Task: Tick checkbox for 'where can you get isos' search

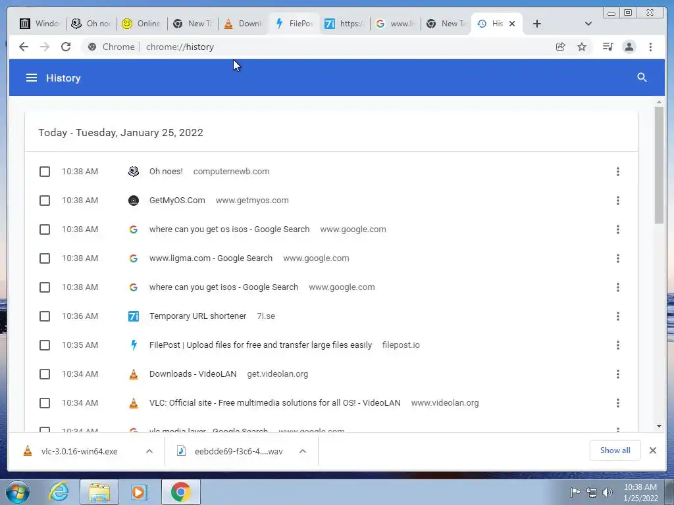Action: [45, 287]
